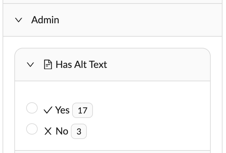Click the document icon beside Has Alt Text
This screenshot has width=226, height=153.
[x=48, y=64]
